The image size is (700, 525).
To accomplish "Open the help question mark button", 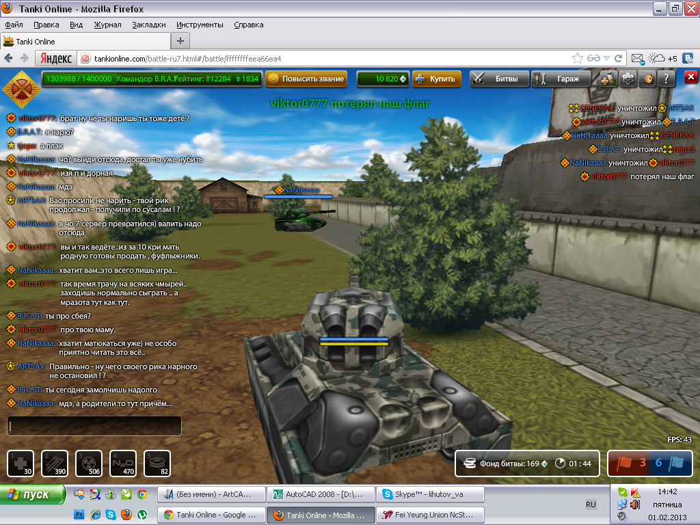I will 667,79.
